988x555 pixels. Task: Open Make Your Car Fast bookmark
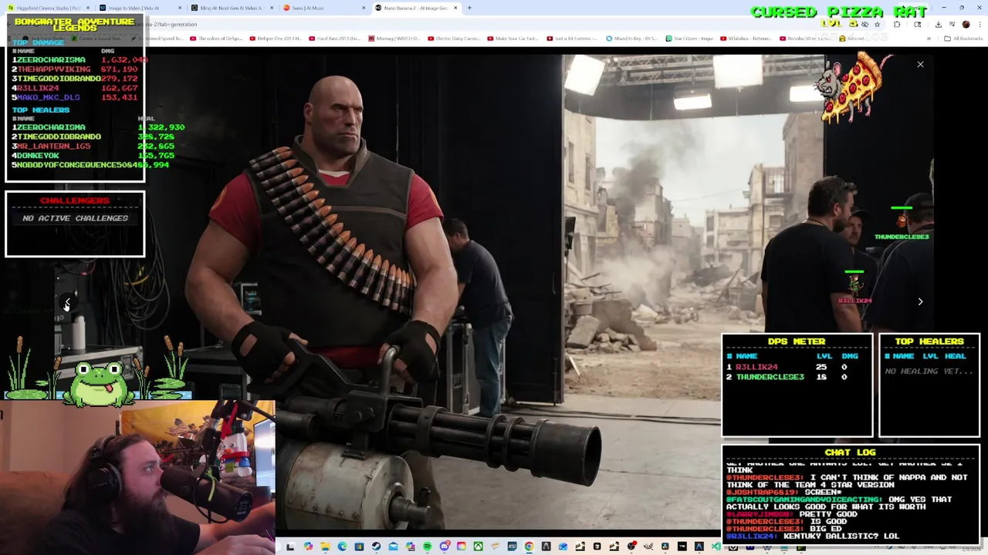click(513, 39)
